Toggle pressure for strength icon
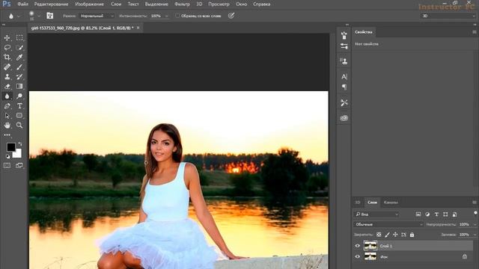The width and height of the screenshot is (479, 269). click(231, 16)
